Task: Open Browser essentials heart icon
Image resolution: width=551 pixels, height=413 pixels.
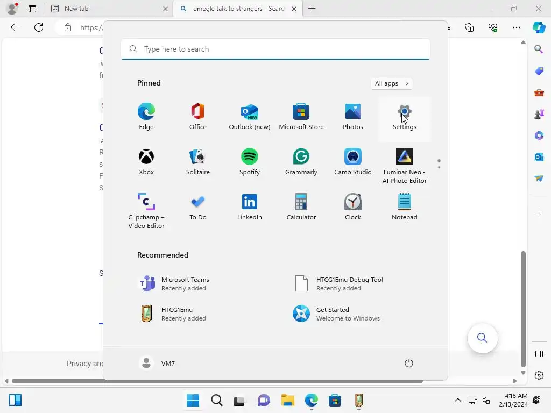Action: coord(493,27)
